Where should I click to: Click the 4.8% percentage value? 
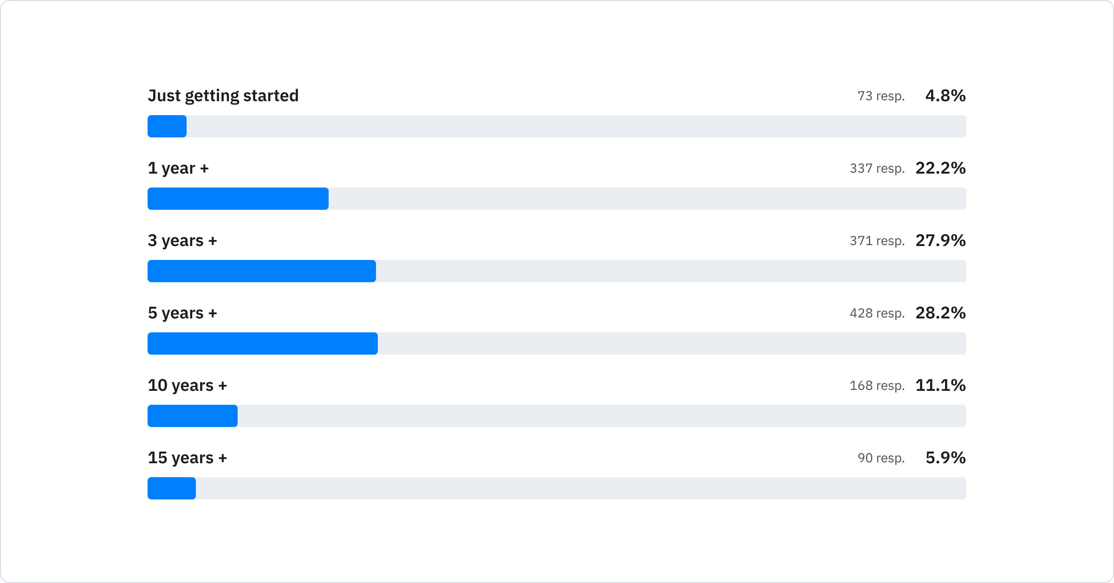(x=945, y=96)
